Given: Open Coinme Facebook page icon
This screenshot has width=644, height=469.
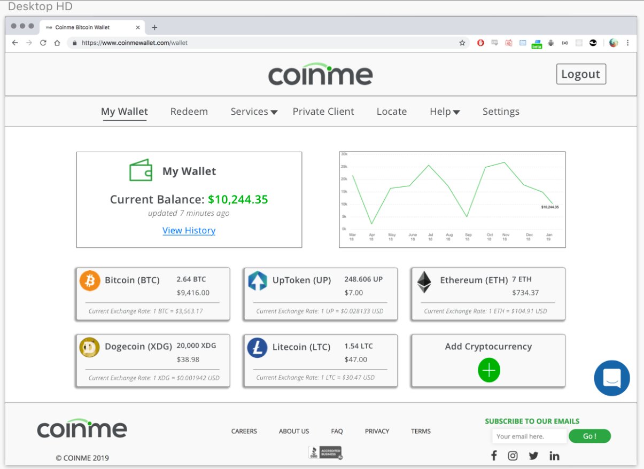Looking at the screenshot, I should (494, 456).
